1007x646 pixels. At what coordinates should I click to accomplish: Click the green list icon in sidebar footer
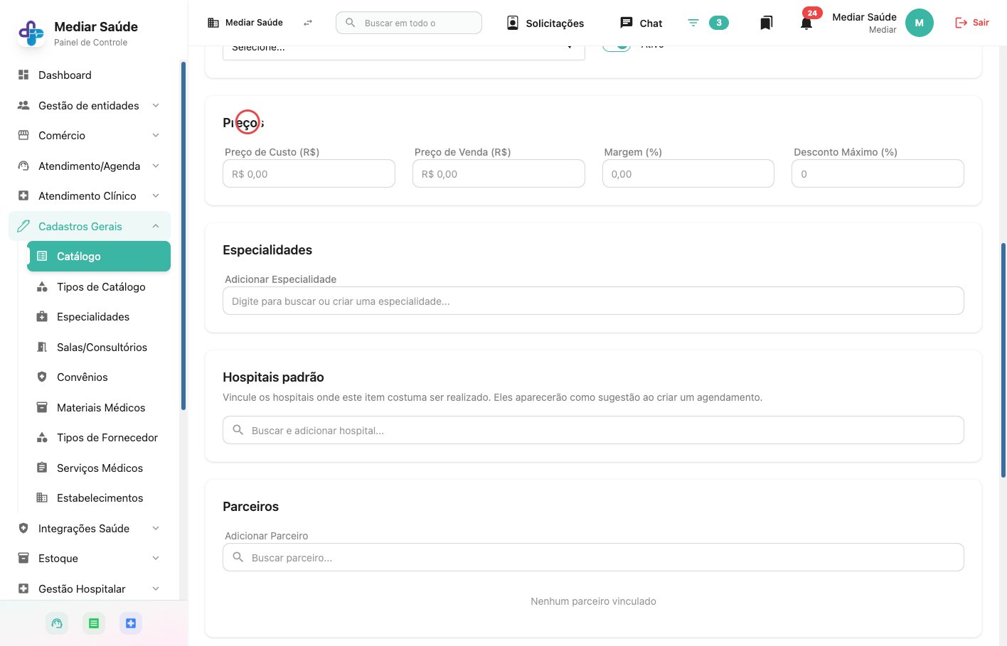point(94,623)
